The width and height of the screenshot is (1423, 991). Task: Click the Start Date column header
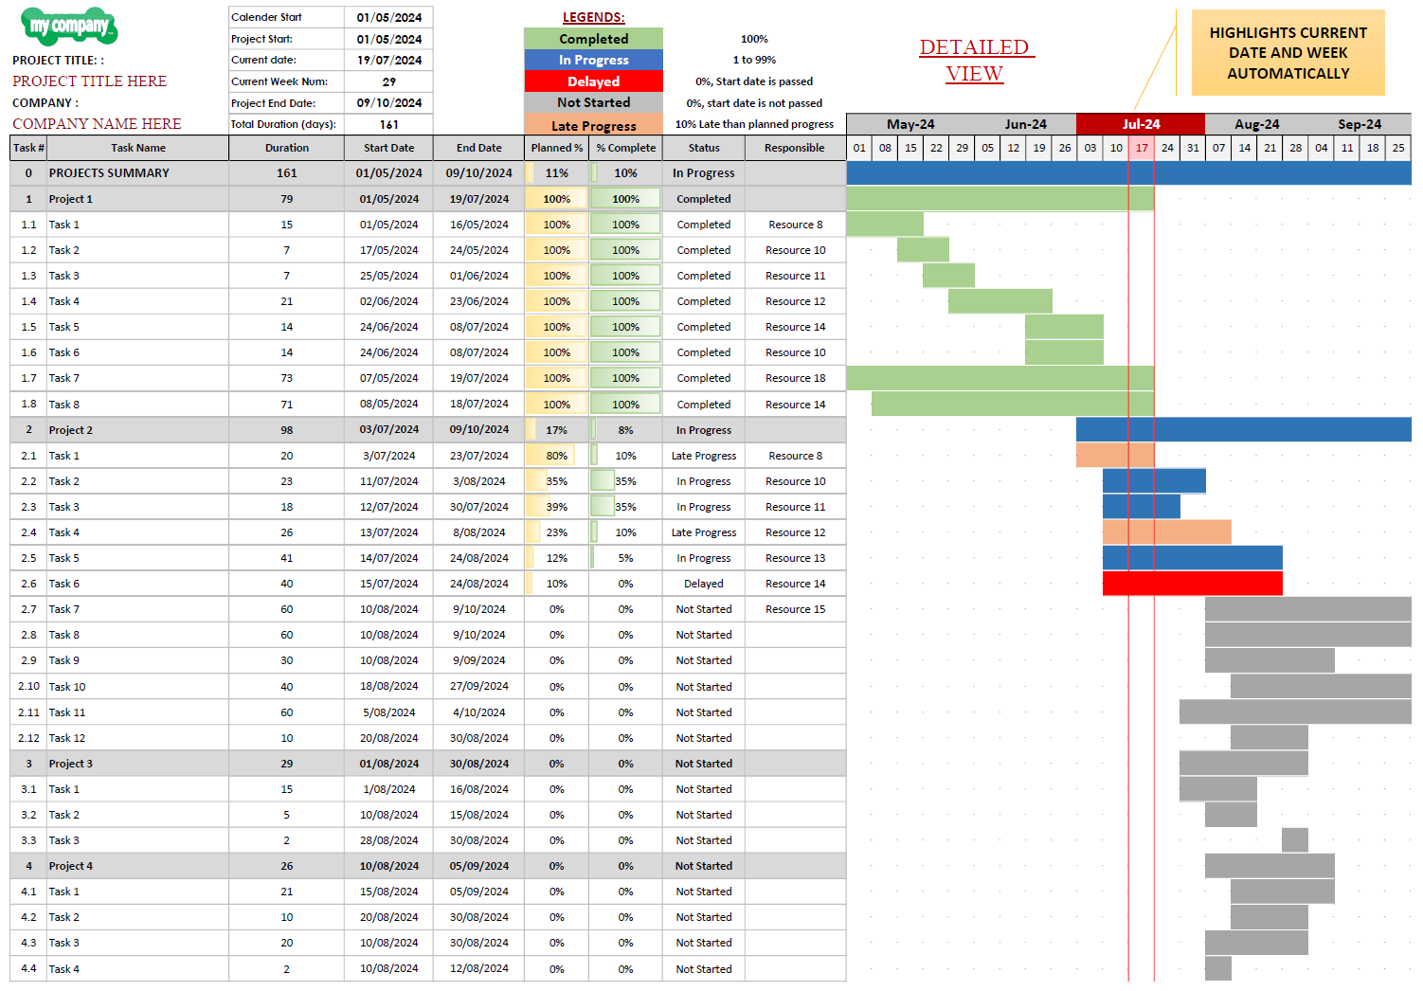pos(388,148)
